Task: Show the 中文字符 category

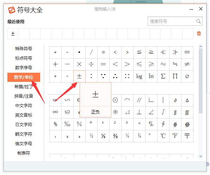Action: pyautogui.click(x=24, y=105)
